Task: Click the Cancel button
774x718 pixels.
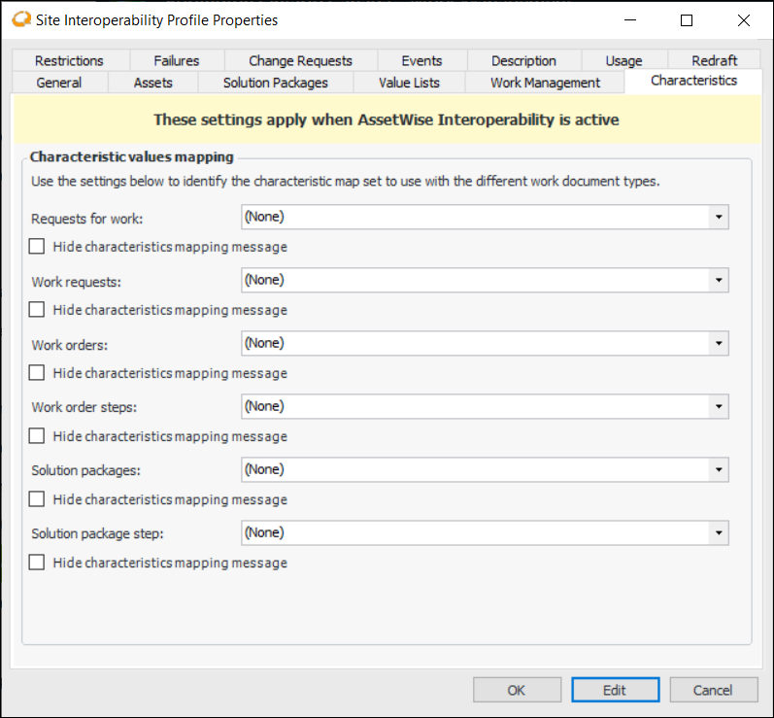Action: pyautogui.click(x=713, y=690)
